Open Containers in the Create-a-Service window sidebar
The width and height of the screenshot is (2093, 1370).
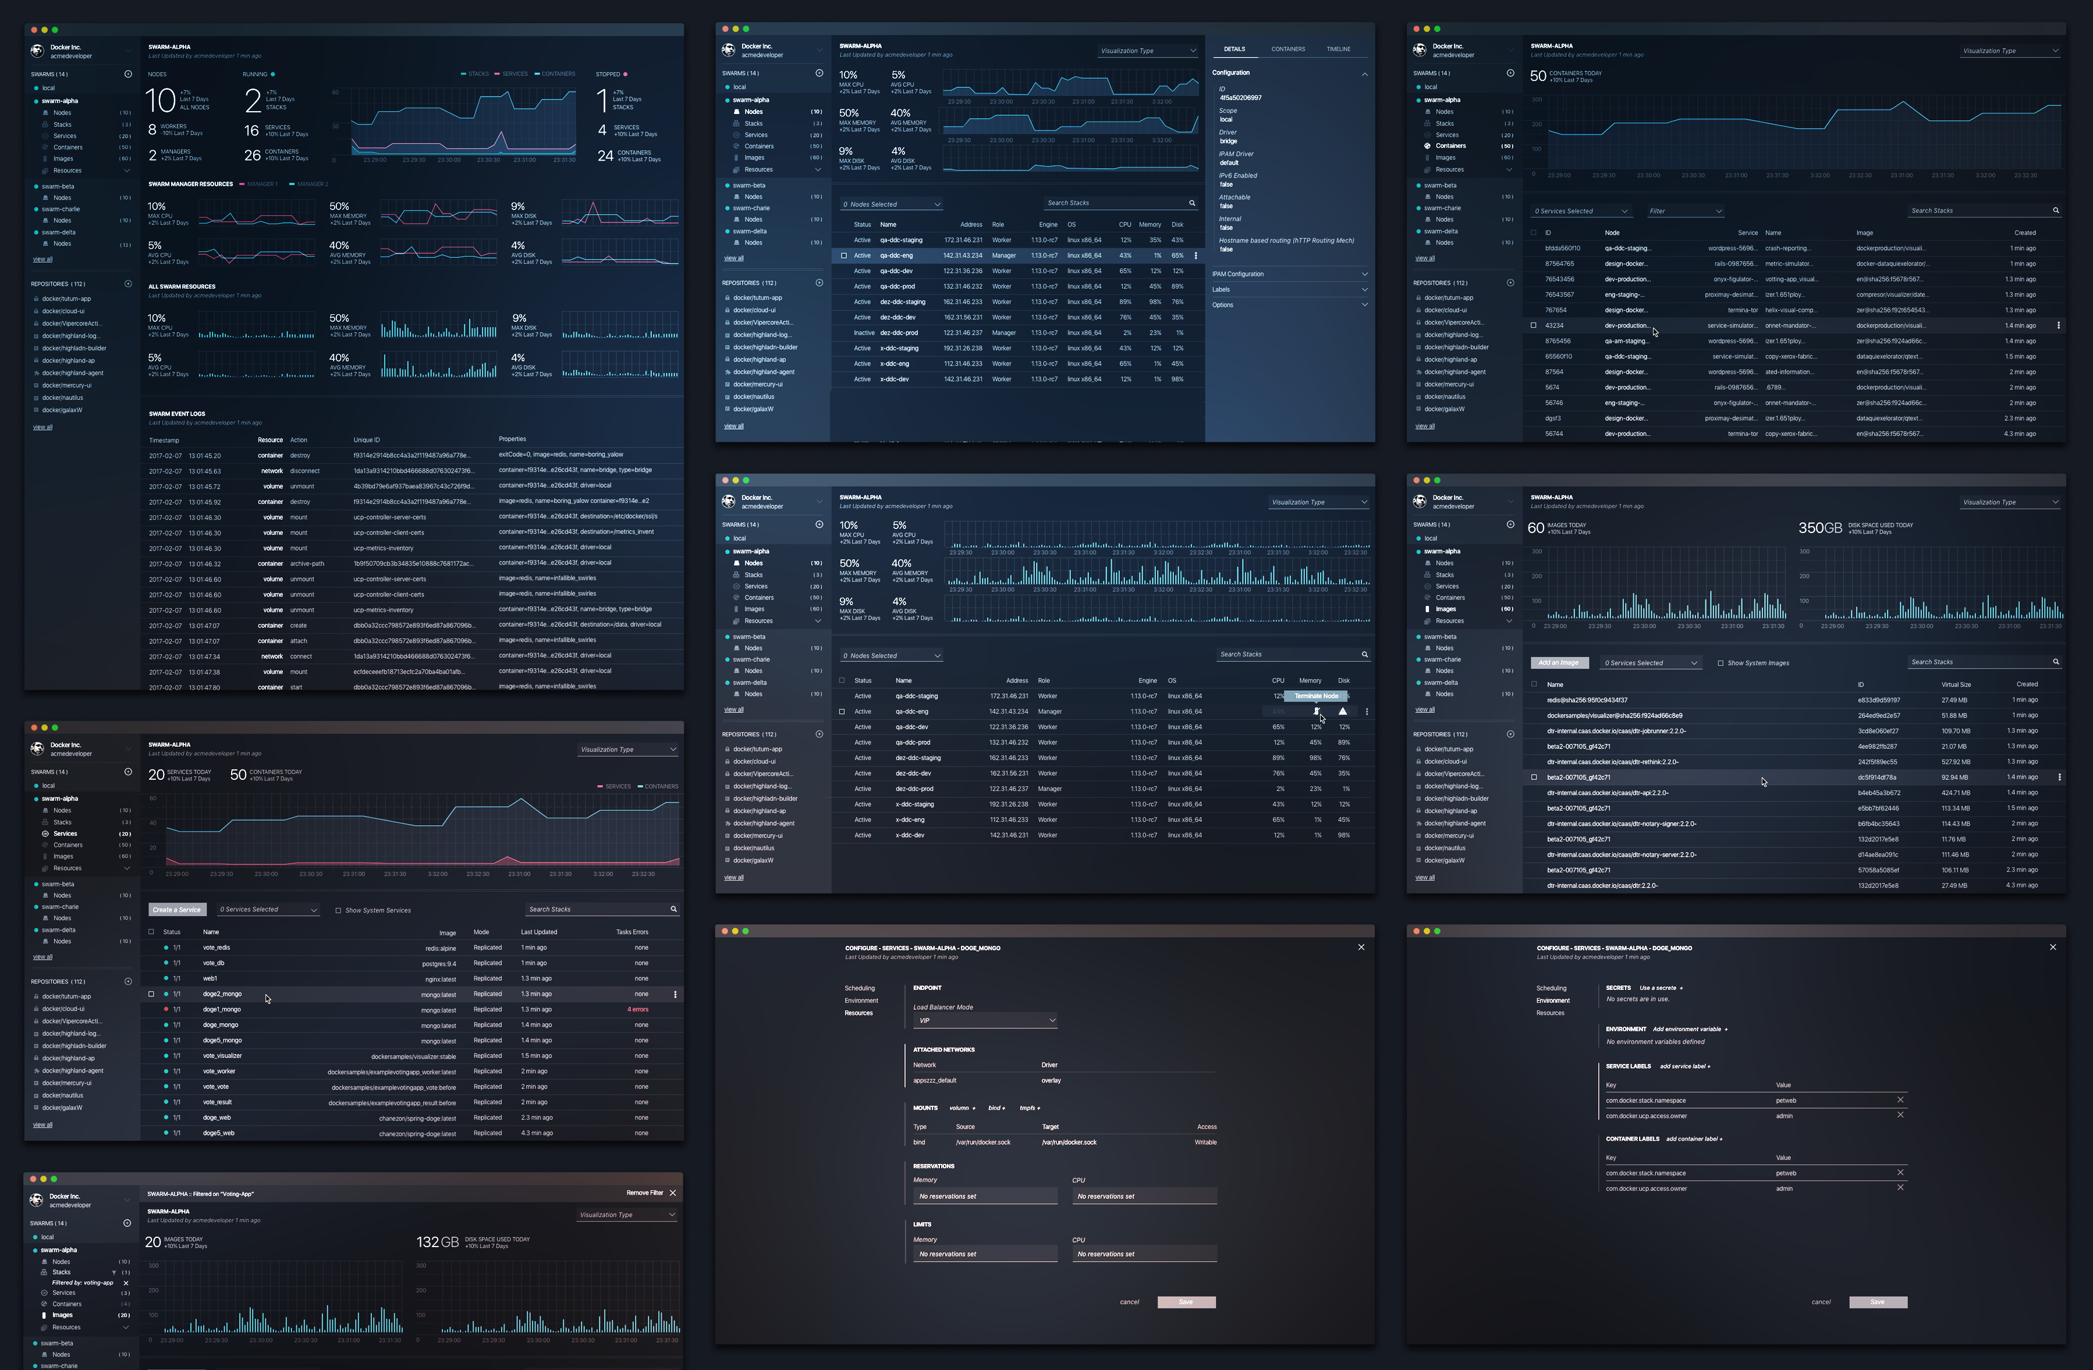pos(68,845)
